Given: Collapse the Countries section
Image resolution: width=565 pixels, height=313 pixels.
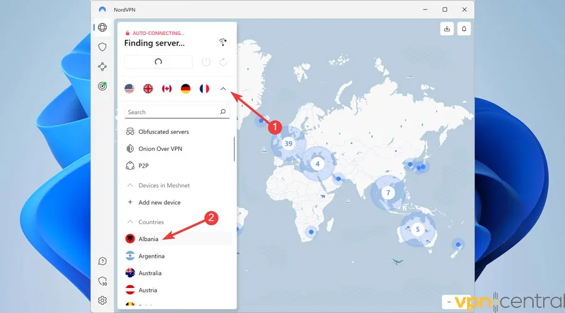Looking at the screenshot, I should tap(130, 222).
